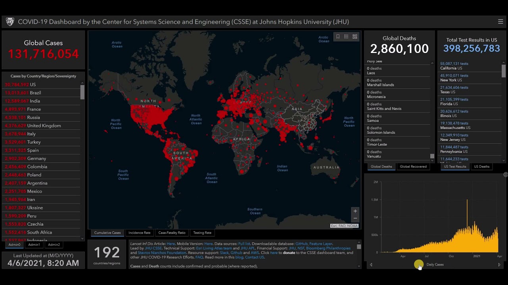Go to next chart with right arrow
Screen dimensions: 508x285
click(499, 265)
